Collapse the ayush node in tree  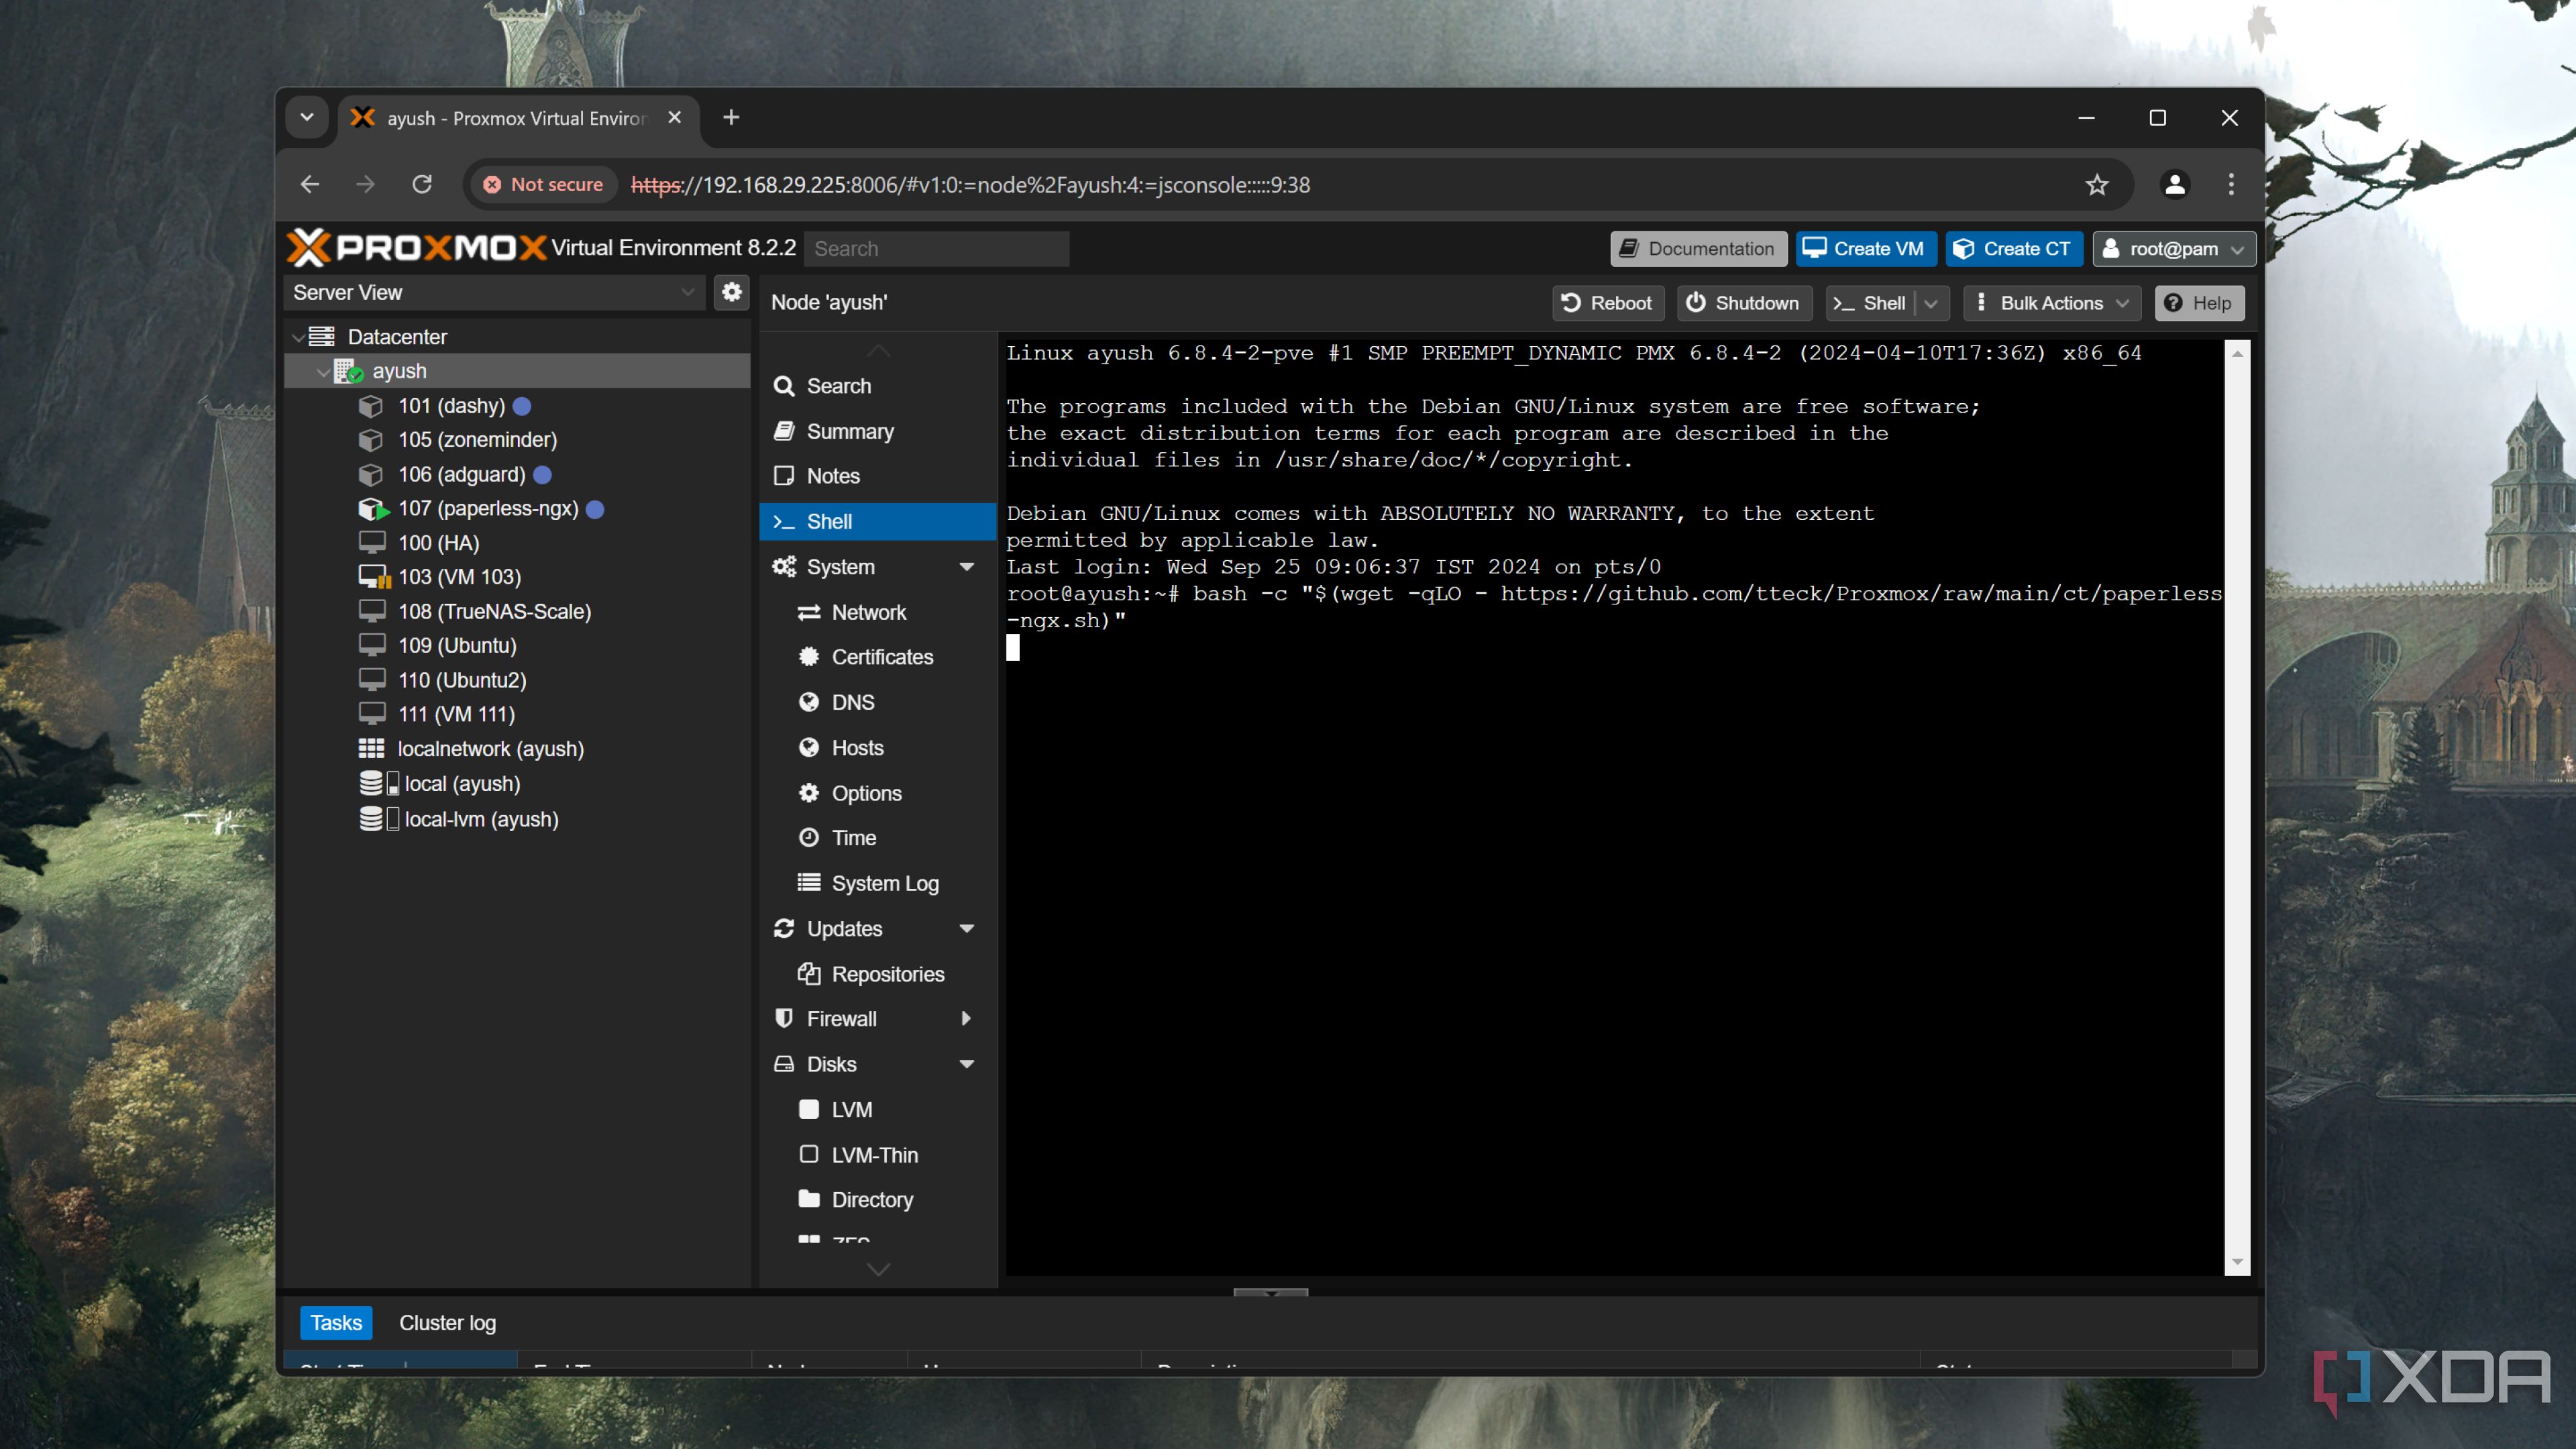(x=323, y=371)
